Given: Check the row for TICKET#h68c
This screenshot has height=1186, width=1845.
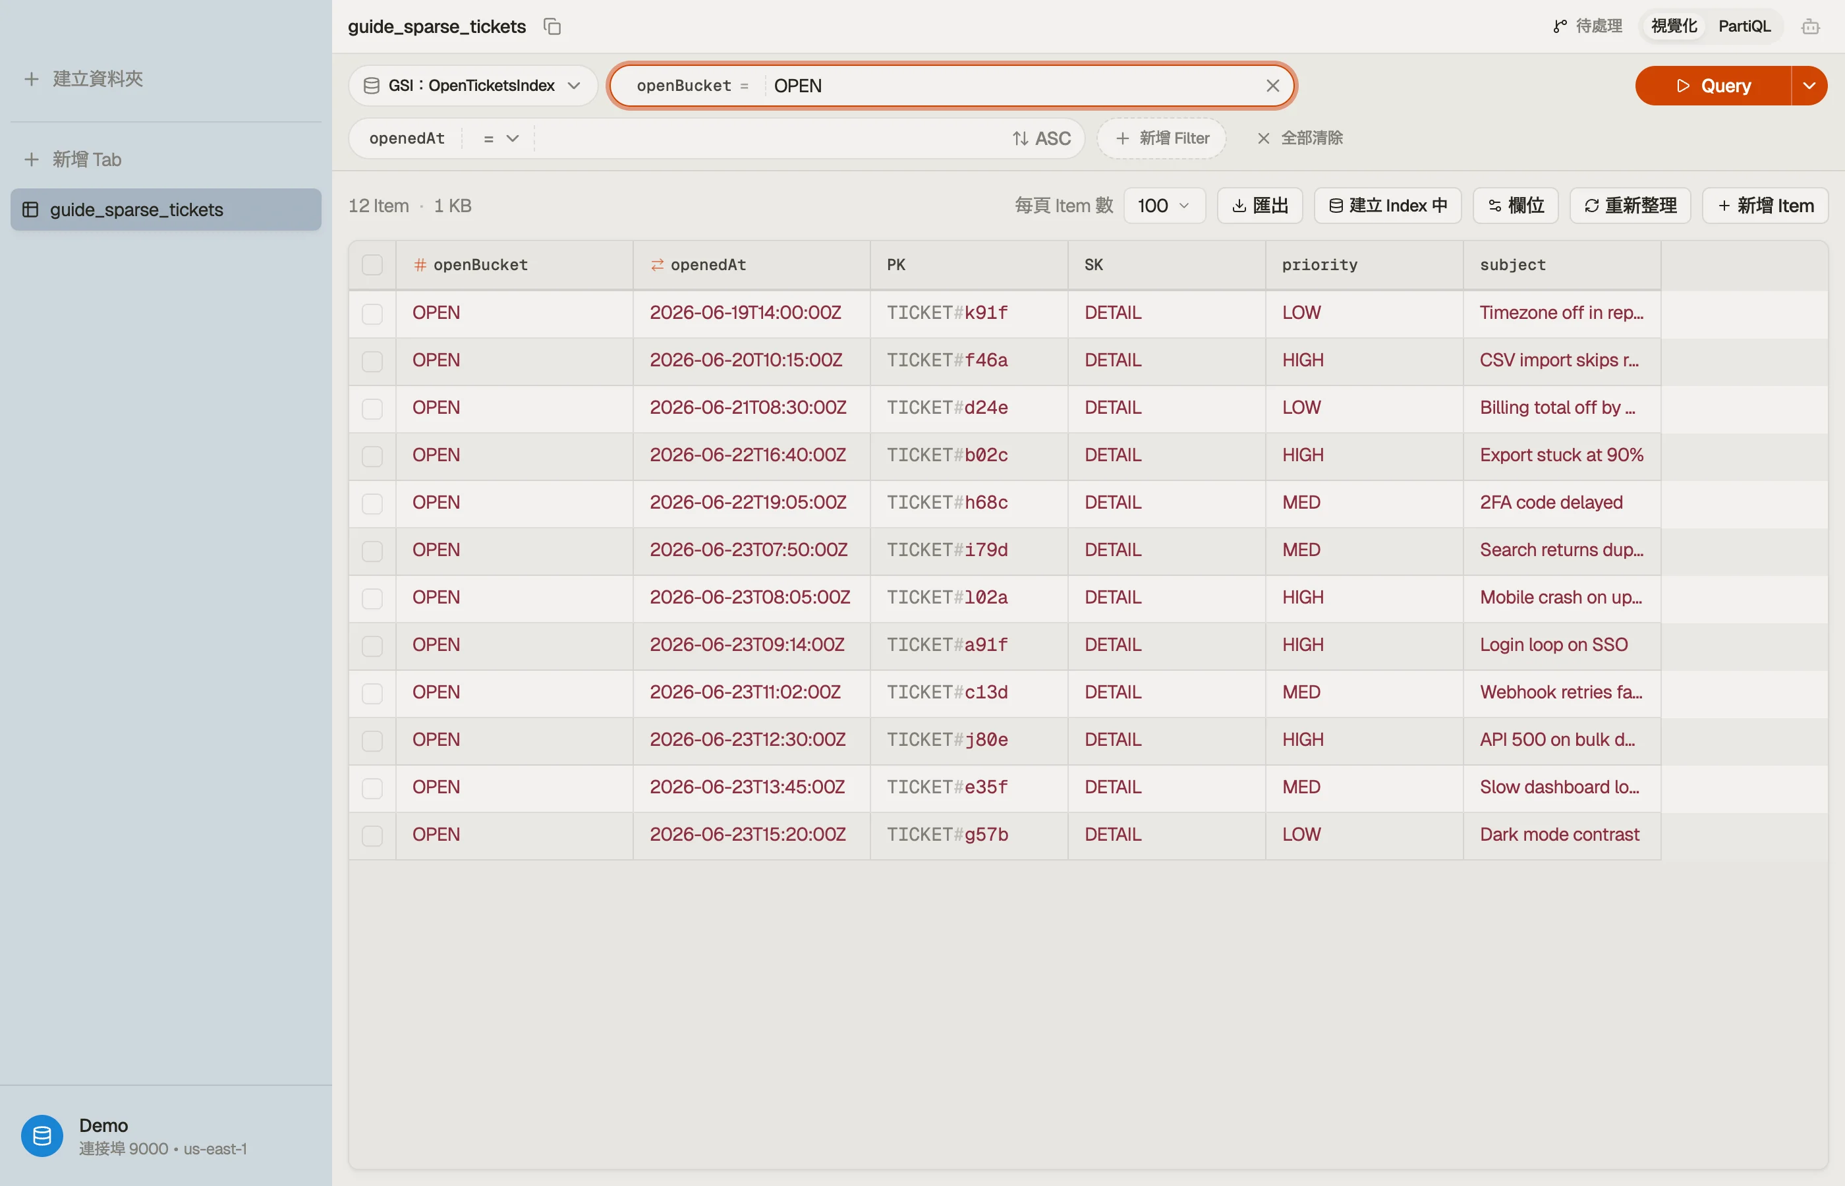Looking at the screenshot, I should (x=373, y=503).
